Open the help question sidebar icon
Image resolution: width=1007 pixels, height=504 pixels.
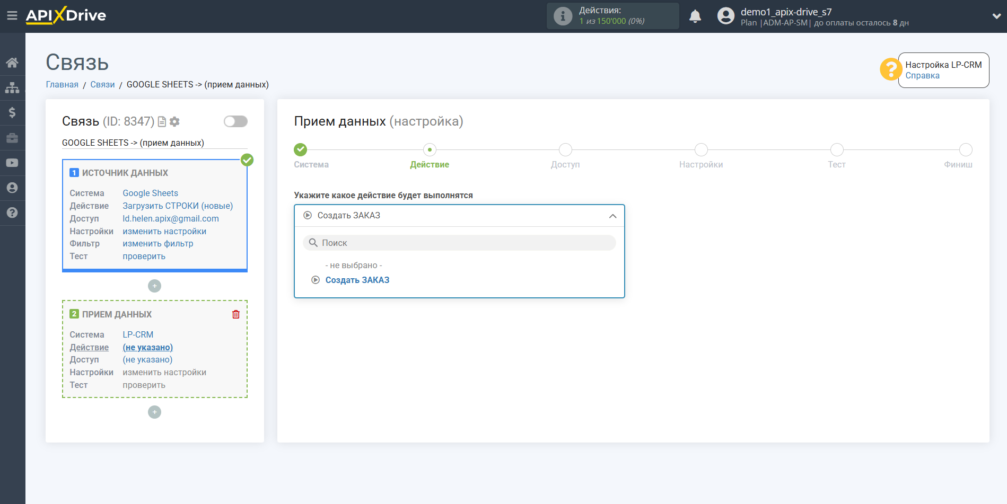pyautogui.click(x=12, y=213)
